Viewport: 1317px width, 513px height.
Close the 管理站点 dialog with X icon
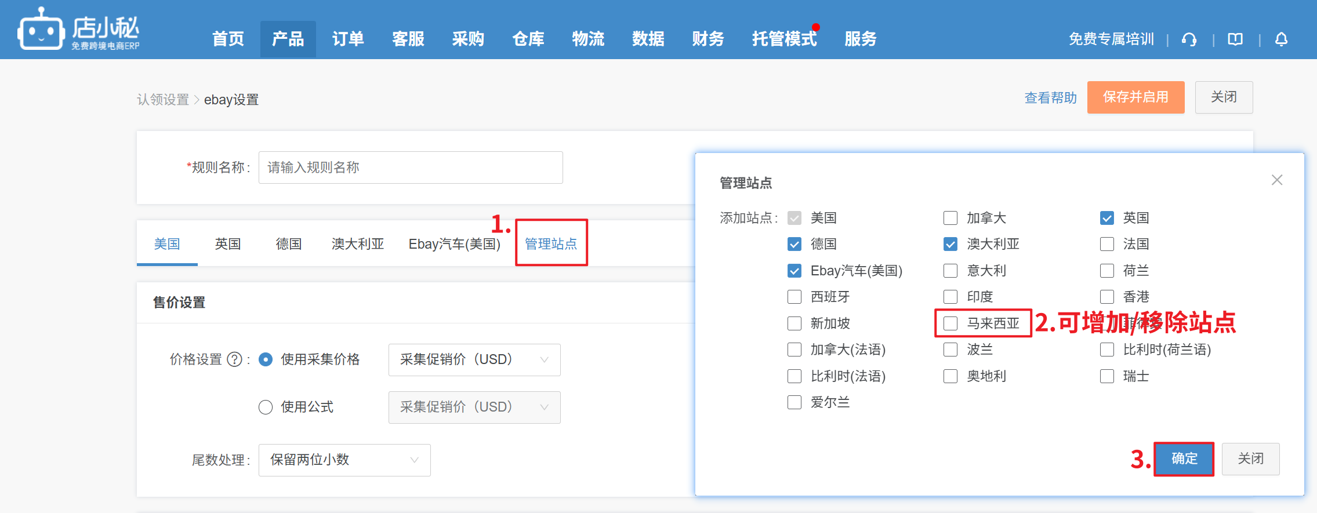pyautogui.click(x=1276, y=180)
